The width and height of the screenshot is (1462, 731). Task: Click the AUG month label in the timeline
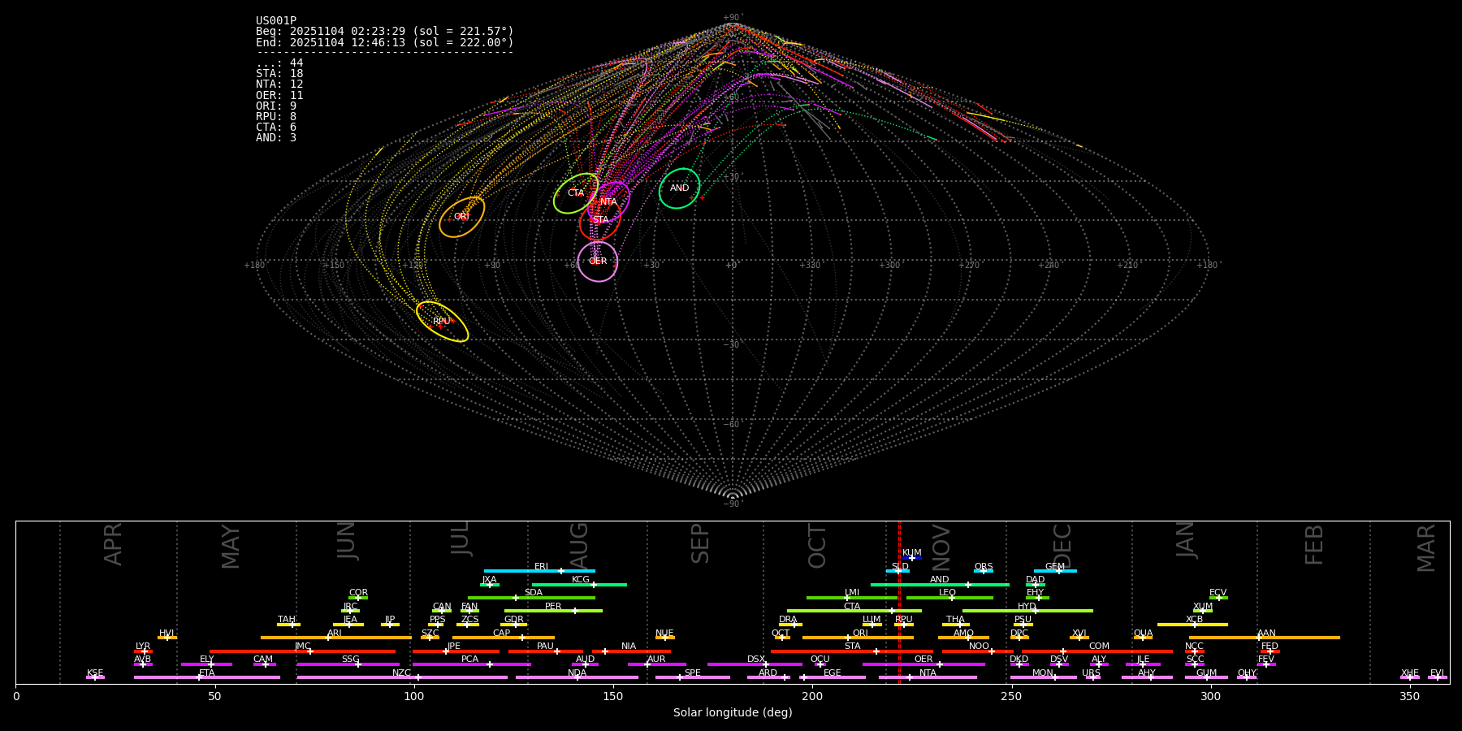[579, 544]
